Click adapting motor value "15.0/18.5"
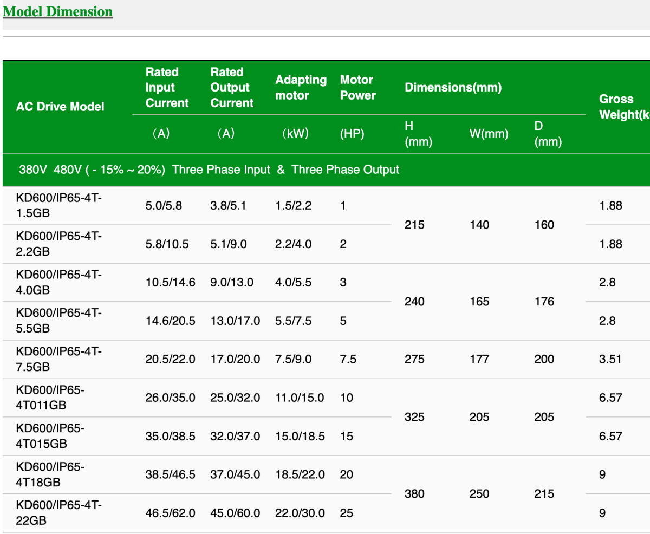 pyautogui.click(x=300, y=436)
